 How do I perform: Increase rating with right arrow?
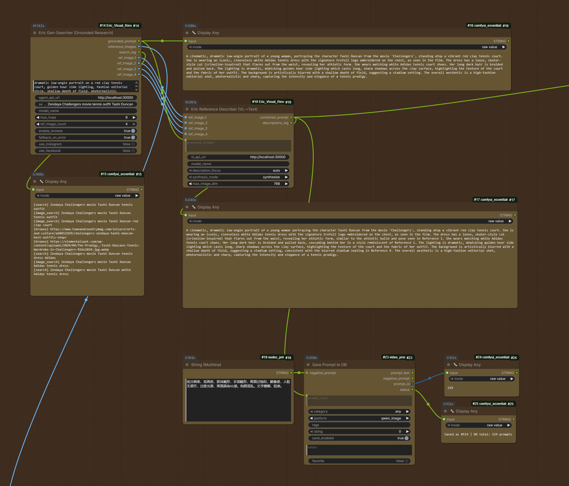(x=407, y=432)
